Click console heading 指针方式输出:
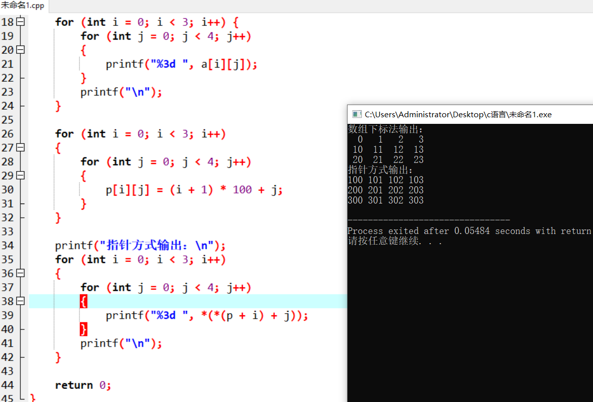Viewport: 593px width, 402px height. pos(381,170)
